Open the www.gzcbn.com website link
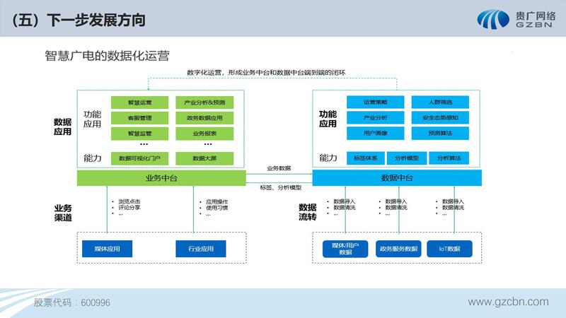This screenshot has width=566, height=318. coord(508,302)
